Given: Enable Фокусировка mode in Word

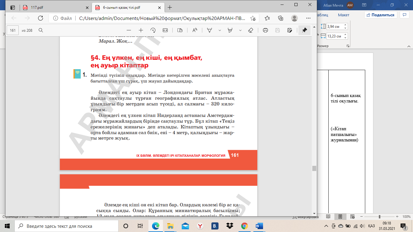Looking at the screenshot, I should point(306,217).
